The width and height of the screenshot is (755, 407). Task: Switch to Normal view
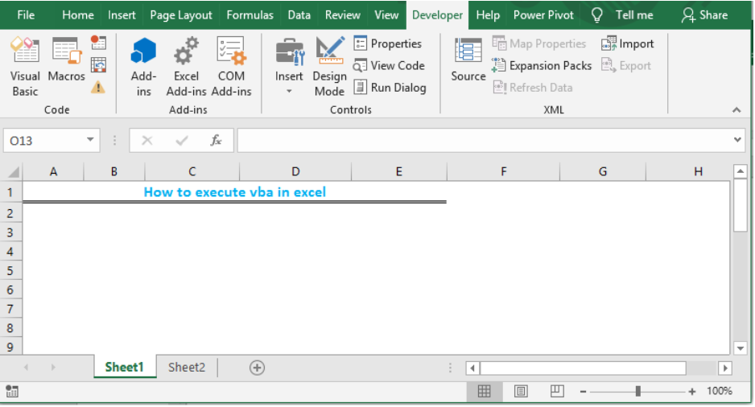485,392
